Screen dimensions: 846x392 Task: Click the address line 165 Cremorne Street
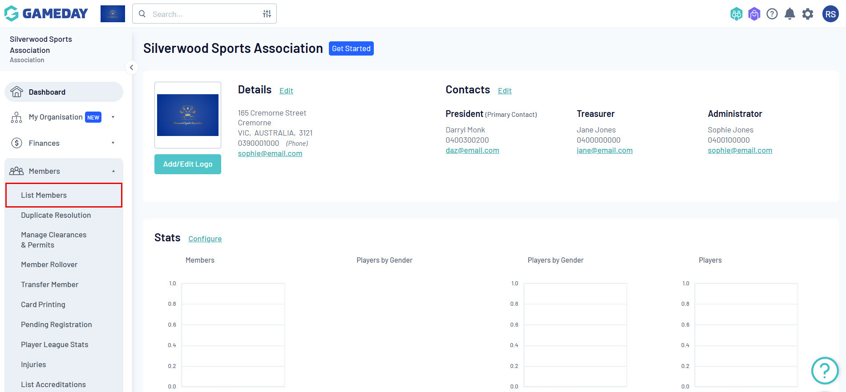point(272,113)
